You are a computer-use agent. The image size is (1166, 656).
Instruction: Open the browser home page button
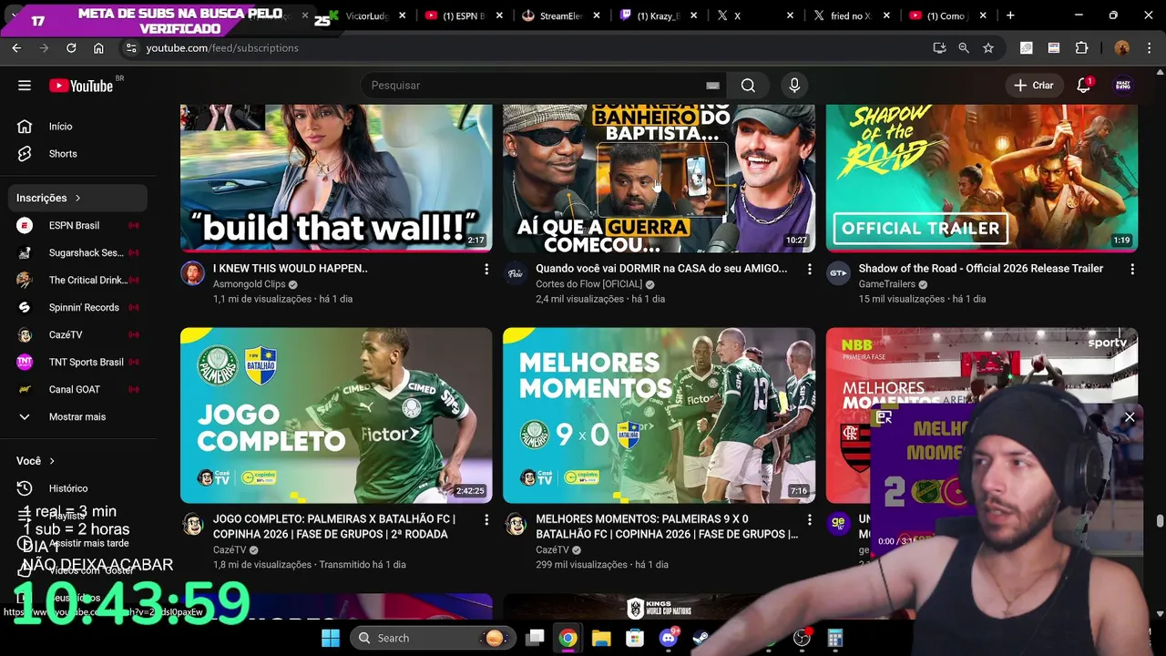98,48
